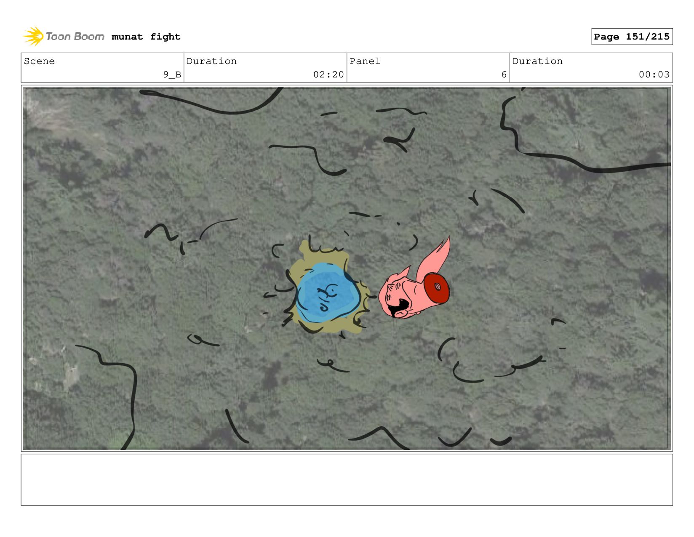Select the Scene value '9_B'

pyautogui.click(x=172, y=74)
